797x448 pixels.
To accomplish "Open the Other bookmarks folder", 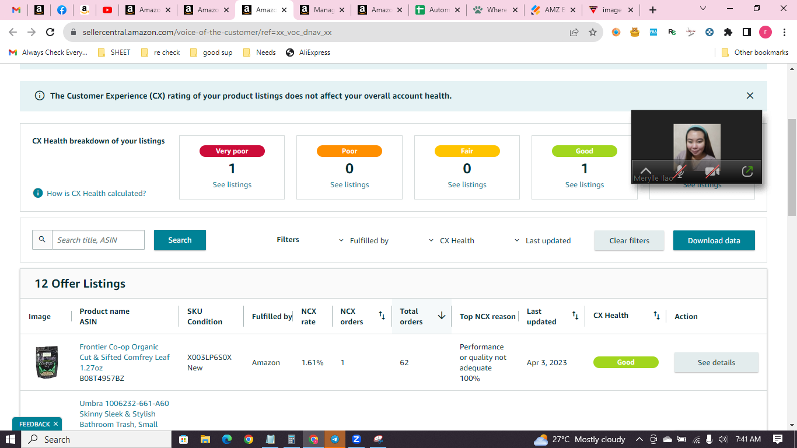I will coord(755,52).
